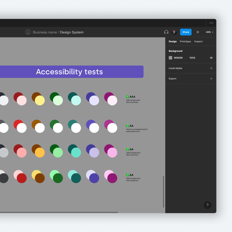Click the Share button
This screenshot has width=232, height=232.
(186, 32)
